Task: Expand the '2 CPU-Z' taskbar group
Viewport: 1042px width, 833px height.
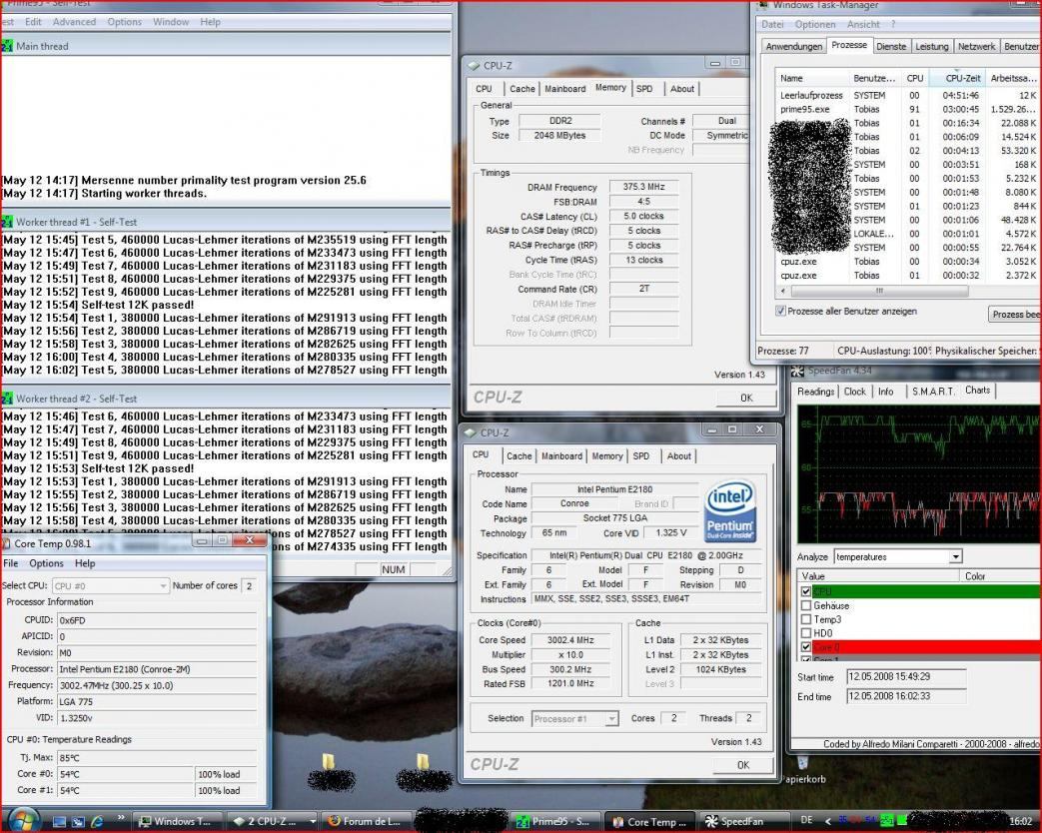Action: coord(313,822)
